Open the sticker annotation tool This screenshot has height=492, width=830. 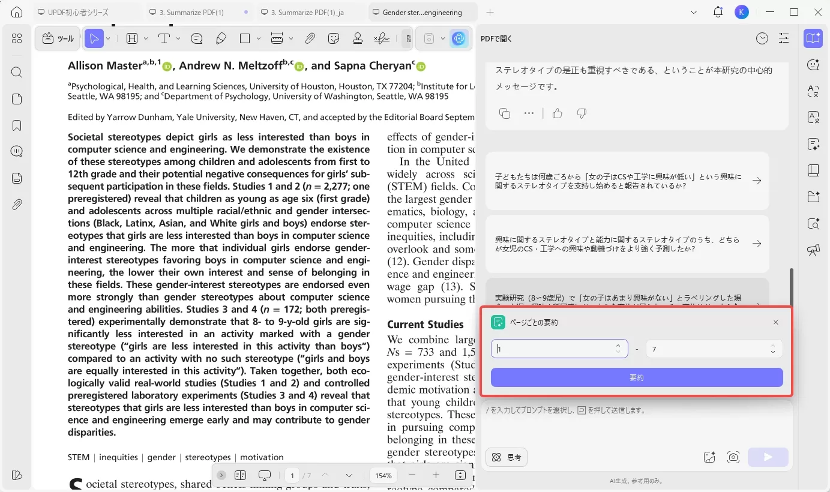click(332, 38)
